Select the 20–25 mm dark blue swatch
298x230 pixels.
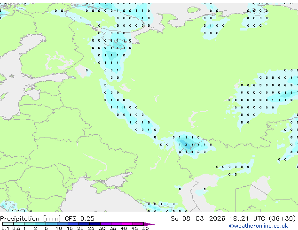point(84,224)
